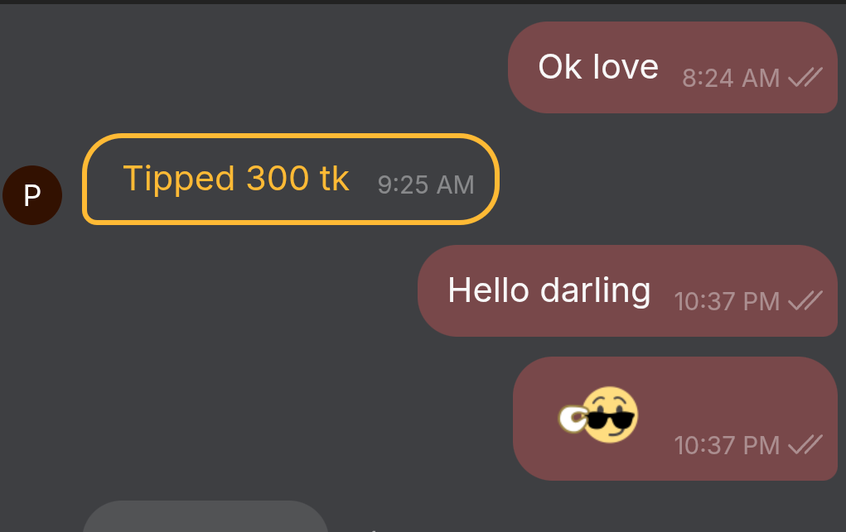Click the Tipped 300 tk orange text
This screenshot has height=532, width=846.
236,179
